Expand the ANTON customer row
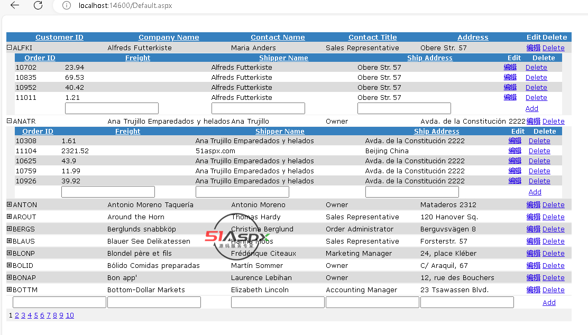588x335 pixels. pyautogui.click(x=9, y=204)
